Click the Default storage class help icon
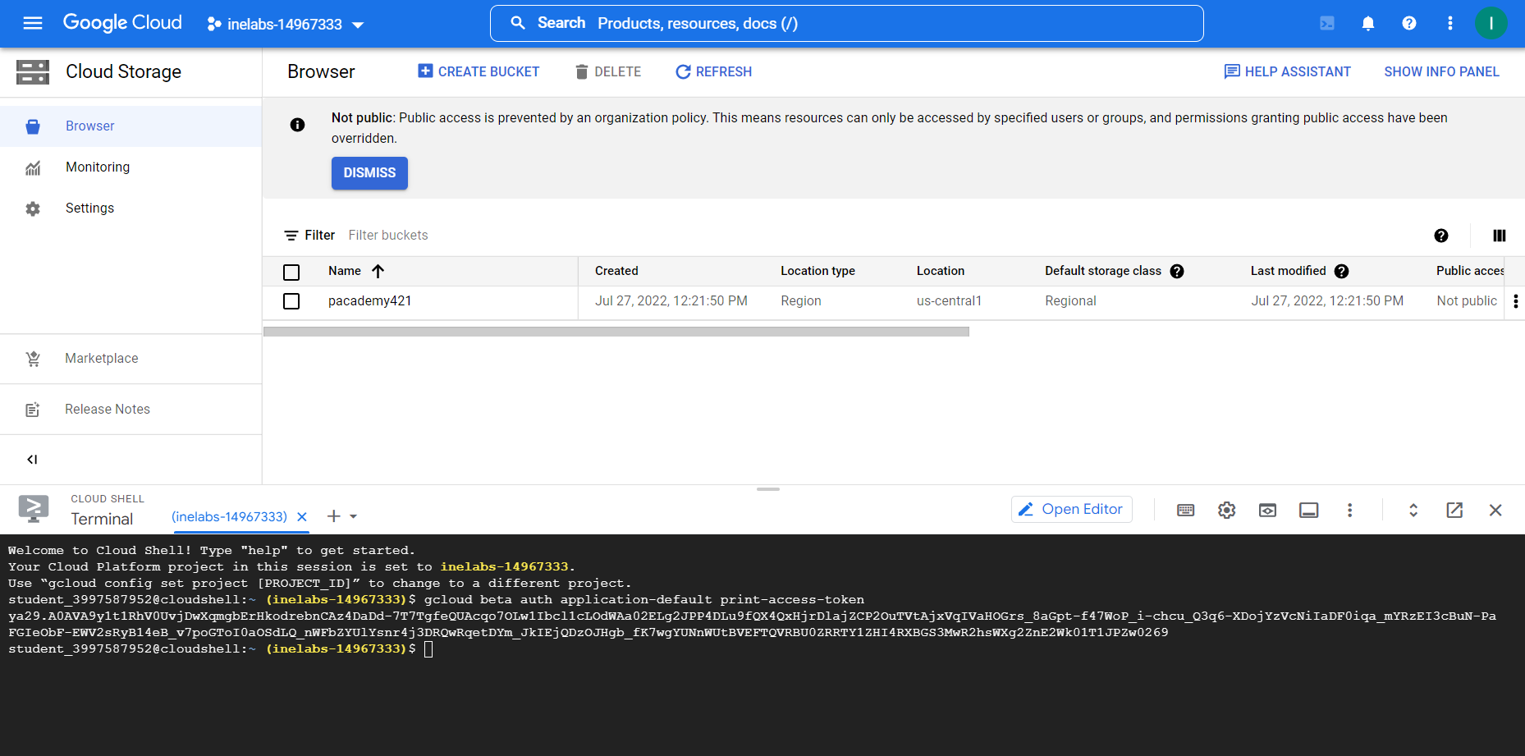1525x756 pixels. click(x=1177, y=272)
